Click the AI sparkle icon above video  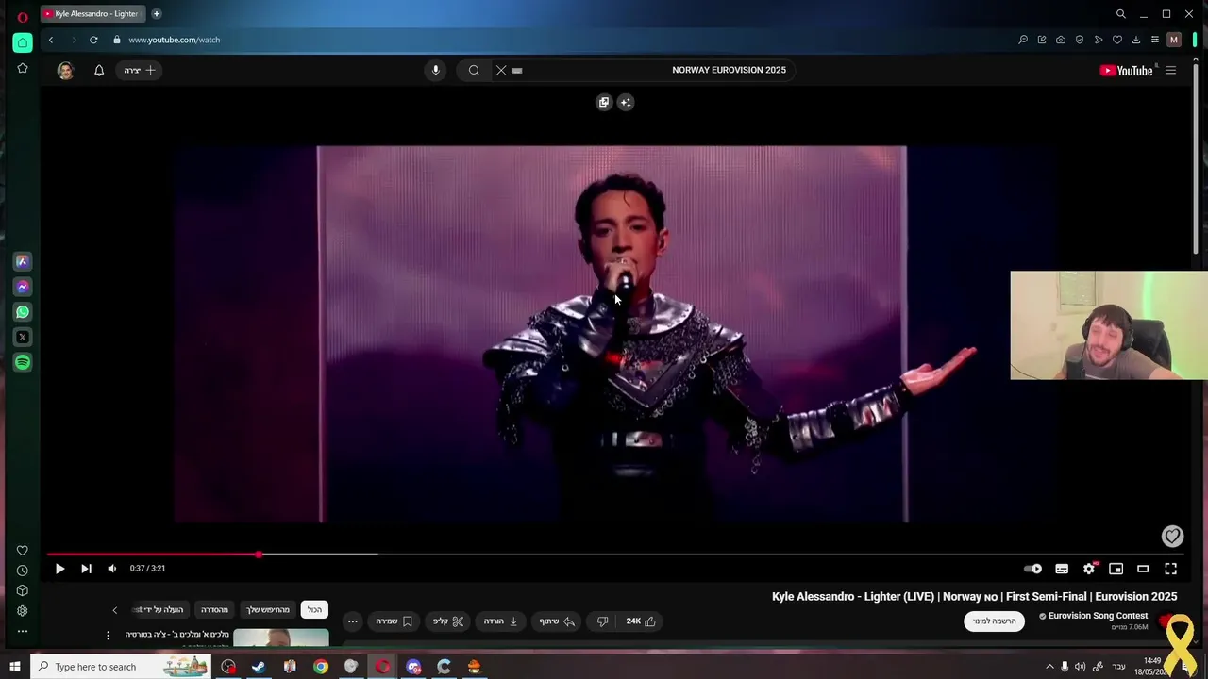(626, 102)
